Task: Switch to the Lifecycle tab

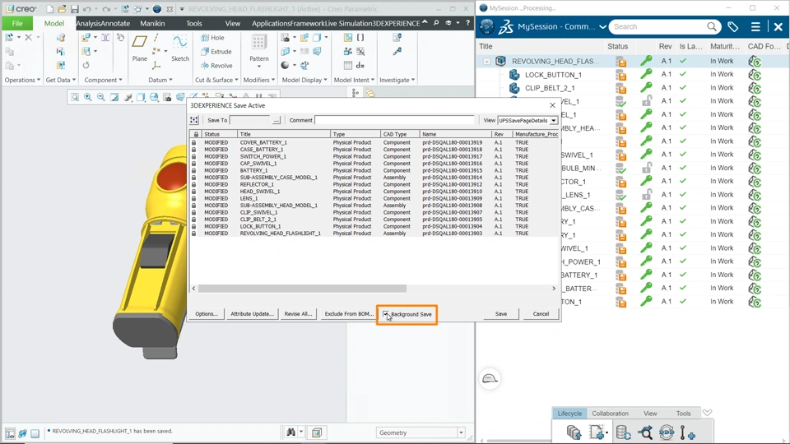Action: (569, 414)
